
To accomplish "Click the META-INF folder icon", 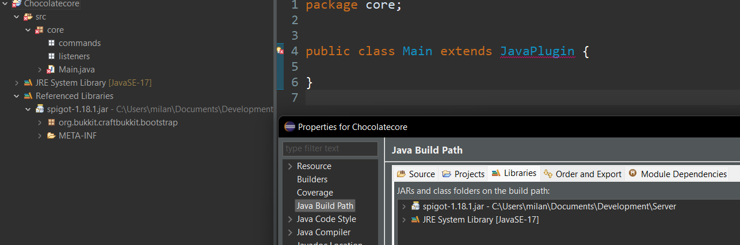I will (51, 136).
